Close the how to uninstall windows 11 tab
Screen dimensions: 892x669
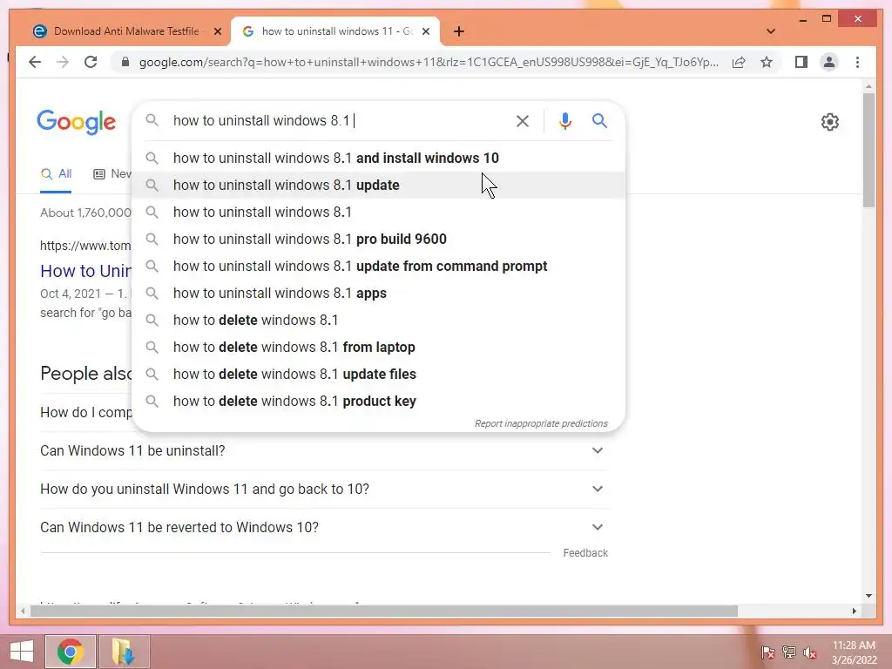[x=425, y=31]
